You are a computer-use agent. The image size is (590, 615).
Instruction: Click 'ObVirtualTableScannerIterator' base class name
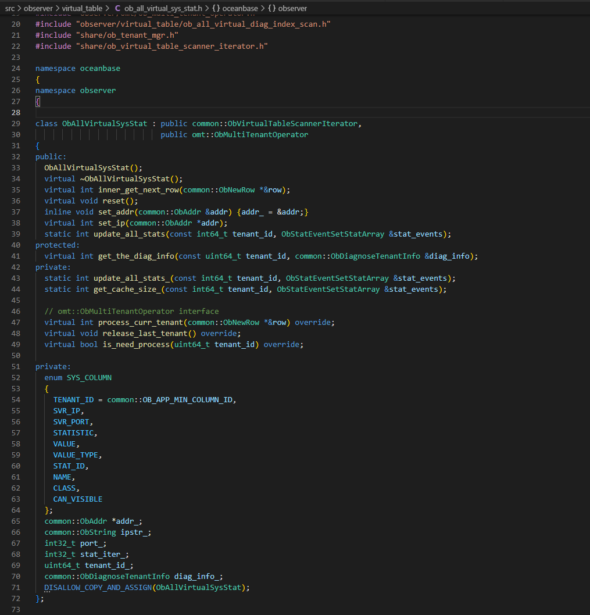coord(292,124)
